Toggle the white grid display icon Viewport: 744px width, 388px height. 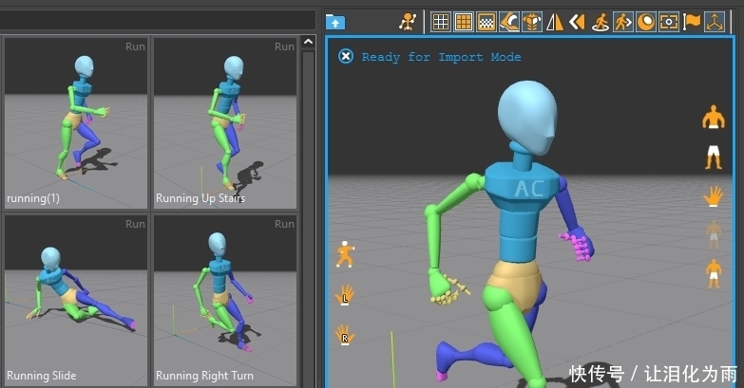(441, 22)
